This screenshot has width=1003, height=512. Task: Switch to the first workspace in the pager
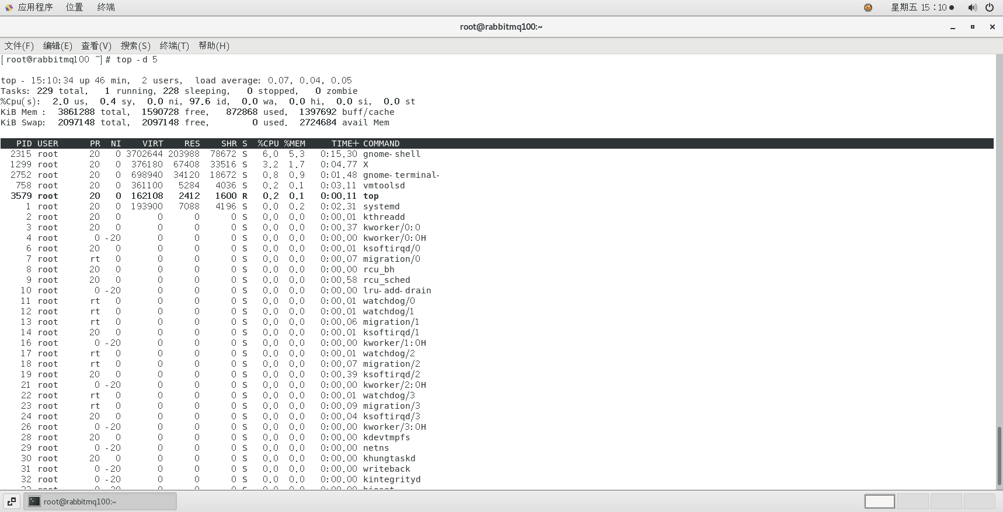tap(880, 502)
